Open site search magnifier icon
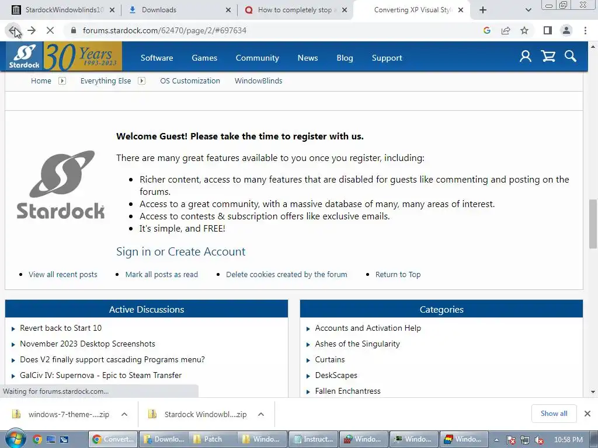 point(571,57)
